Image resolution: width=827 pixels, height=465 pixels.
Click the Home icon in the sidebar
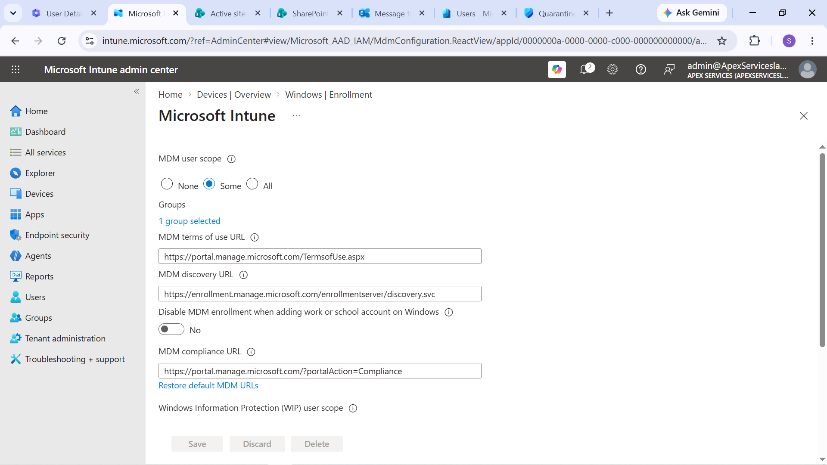click(16, 111)
